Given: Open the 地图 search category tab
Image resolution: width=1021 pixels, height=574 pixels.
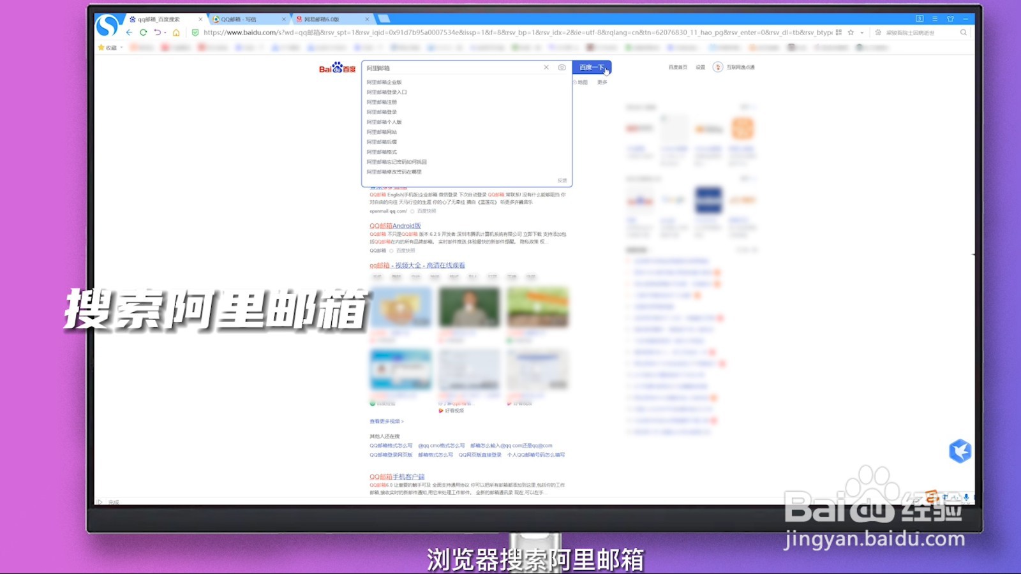Looking at the screenshot, I should click(x=581, y=82).
